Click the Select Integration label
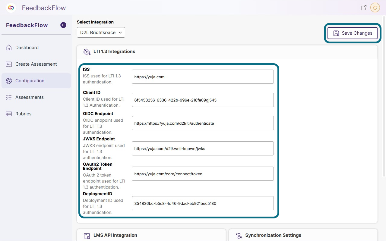 (95, 22)
